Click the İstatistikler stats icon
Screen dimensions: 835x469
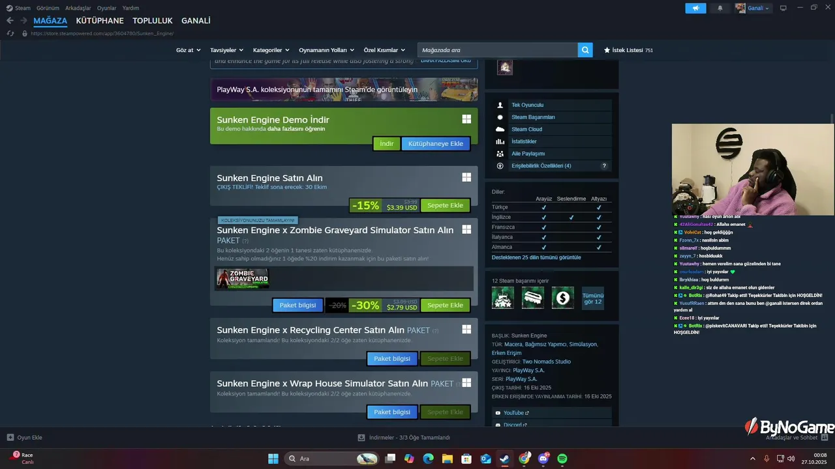500,141
